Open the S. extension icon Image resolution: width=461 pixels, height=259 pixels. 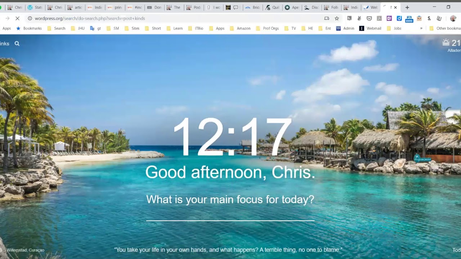[x=429, y=18]
